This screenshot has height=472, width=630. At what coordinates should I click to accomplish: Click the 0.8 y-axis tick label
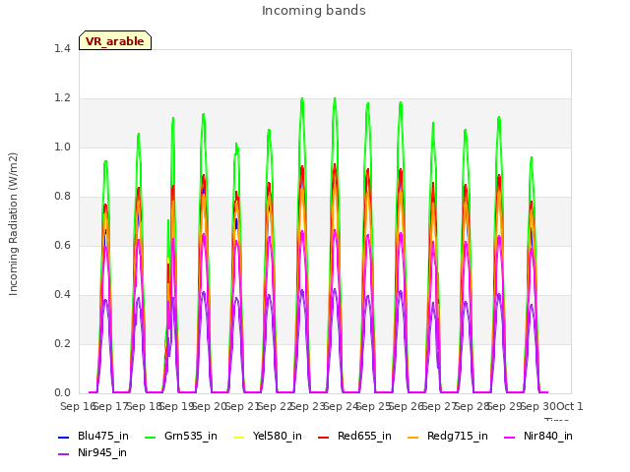(62, 197)
